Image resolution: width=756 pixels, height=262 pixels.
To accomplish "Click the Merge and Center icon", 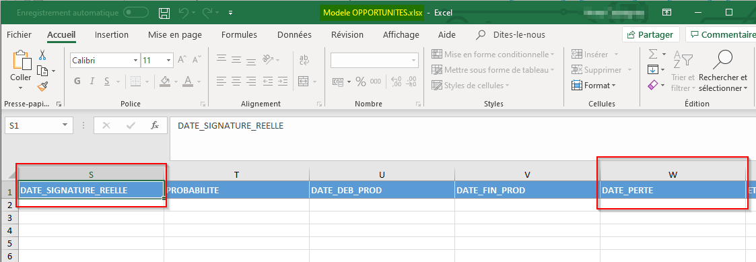I will pyautogui.click(x=303, y=81).
